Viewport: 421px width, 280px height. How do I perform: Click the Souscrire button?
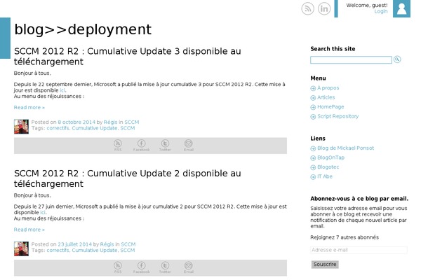[x=325, y=265]
